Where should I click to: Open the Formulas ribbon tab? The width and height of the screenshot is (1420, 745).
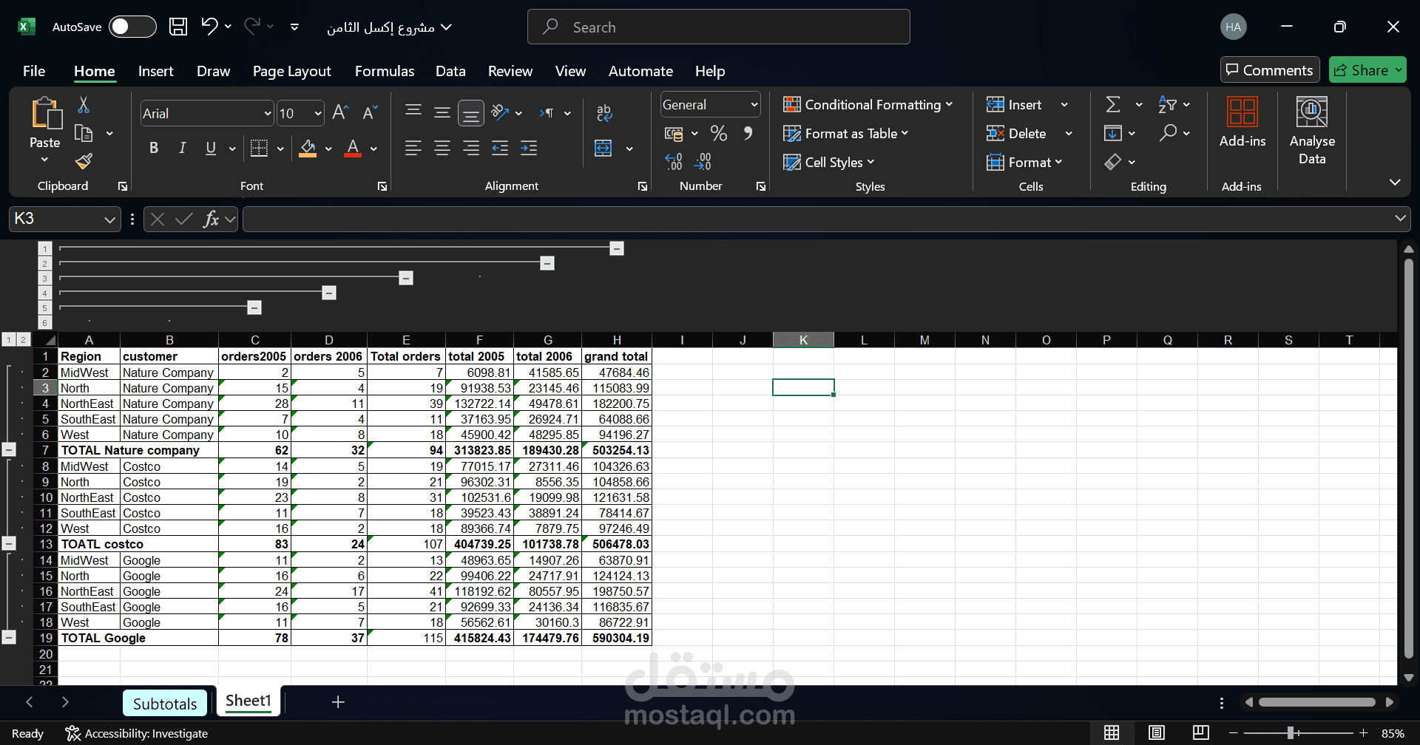(385, 71)
